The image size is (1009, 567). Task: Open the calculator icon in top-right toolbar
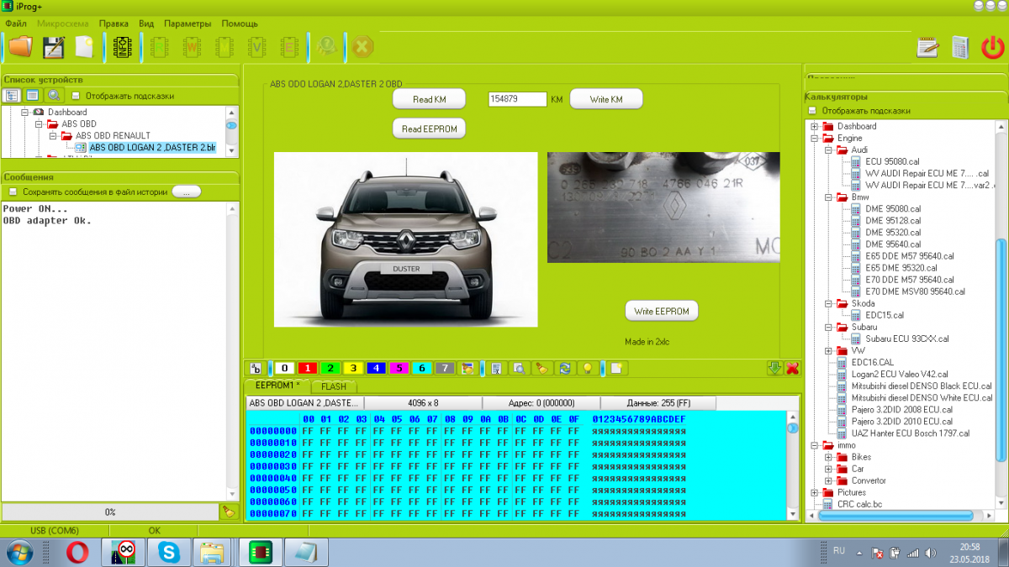coord(960,47)
